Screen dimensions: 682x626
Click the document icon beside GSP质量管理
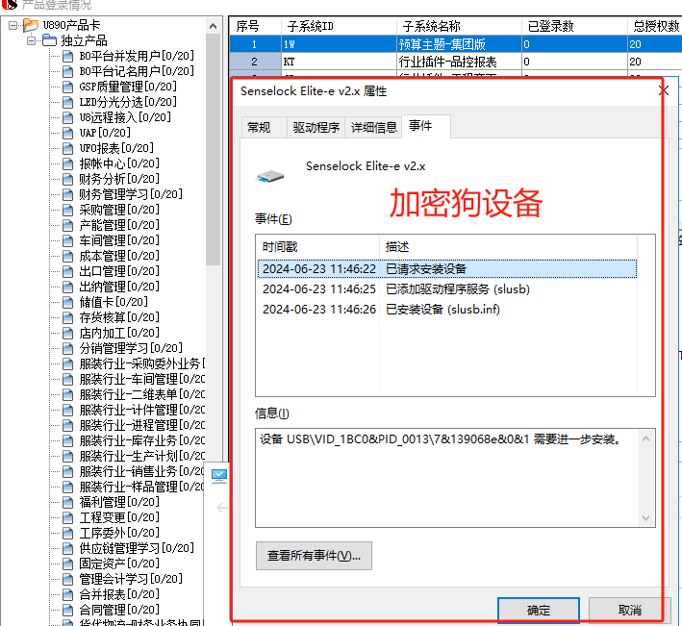pyautogui.click(x=67, y=87)
